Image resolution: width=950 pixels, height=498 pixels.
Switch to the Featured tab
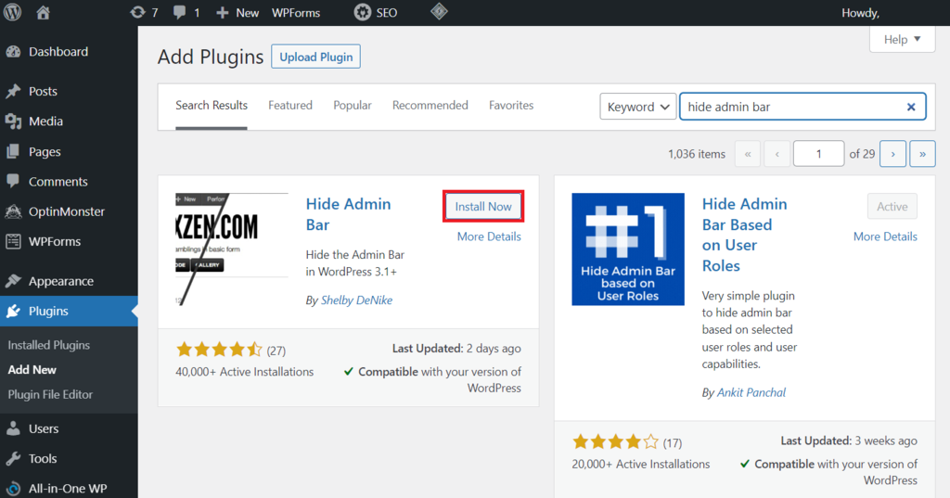(x=290, y=106)
